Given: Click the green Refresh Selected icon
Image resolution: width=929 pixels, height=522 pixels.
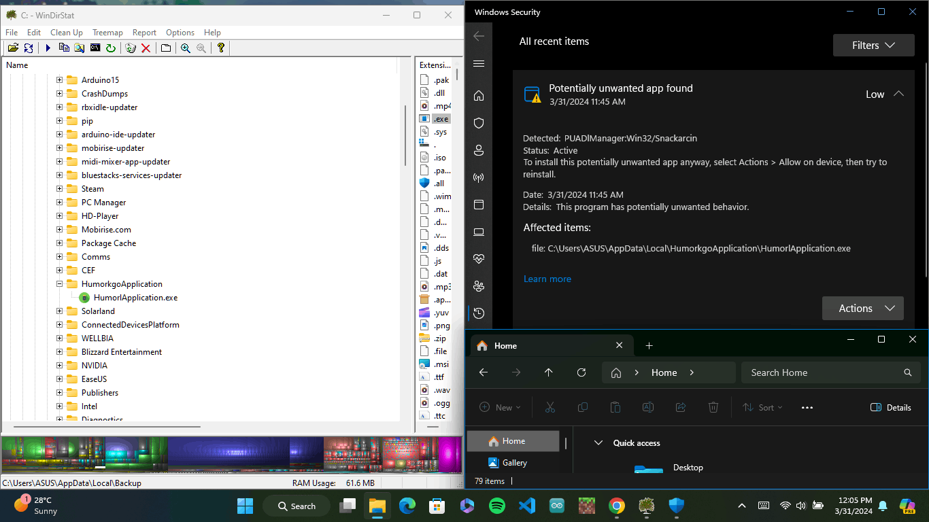Looking at the screenshot, I should coord(110,48).
